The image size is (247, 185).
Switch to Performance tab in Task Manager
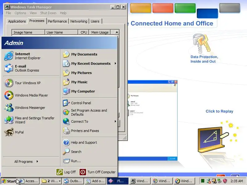coord(57,21)
